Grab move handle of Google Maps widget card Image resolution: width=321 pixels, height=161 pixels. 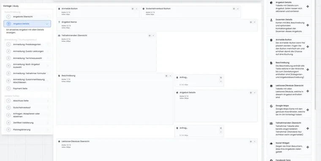[x=307, y=110]
